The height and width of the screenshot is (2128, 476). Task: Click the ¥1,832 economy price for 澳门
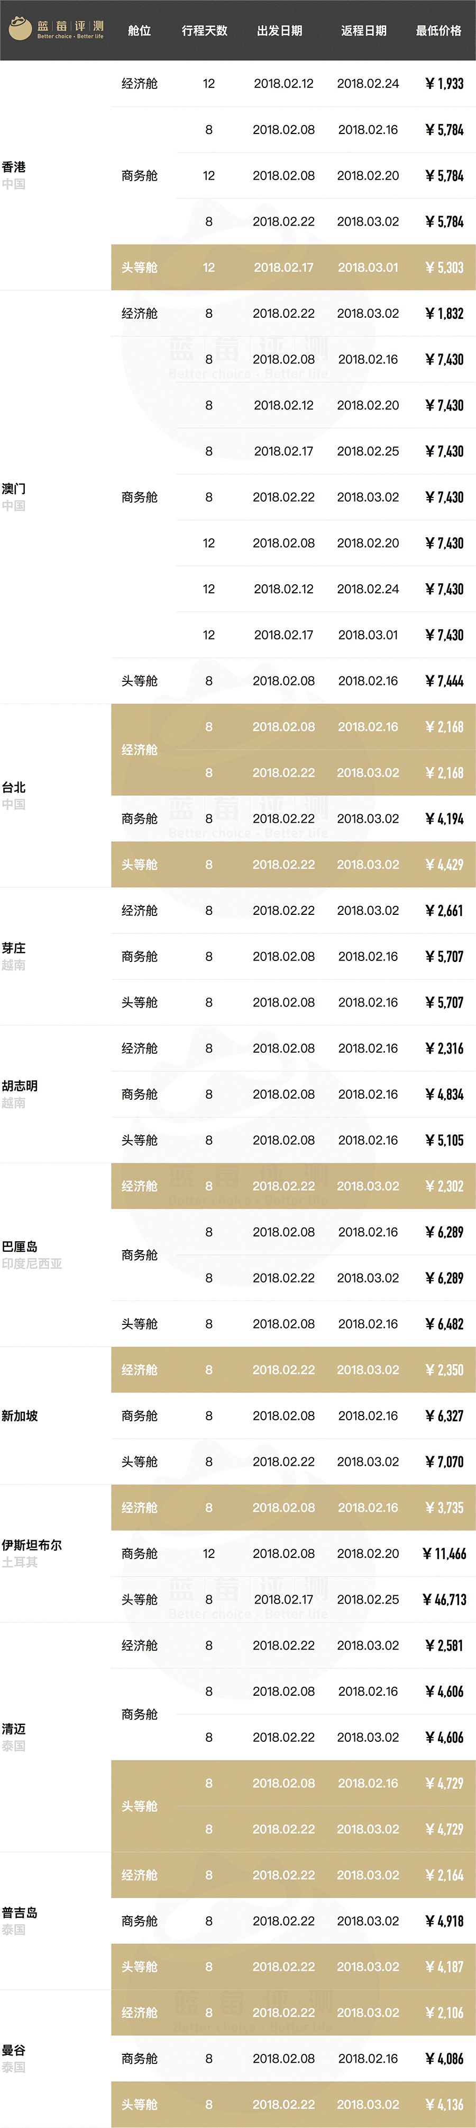444,314
